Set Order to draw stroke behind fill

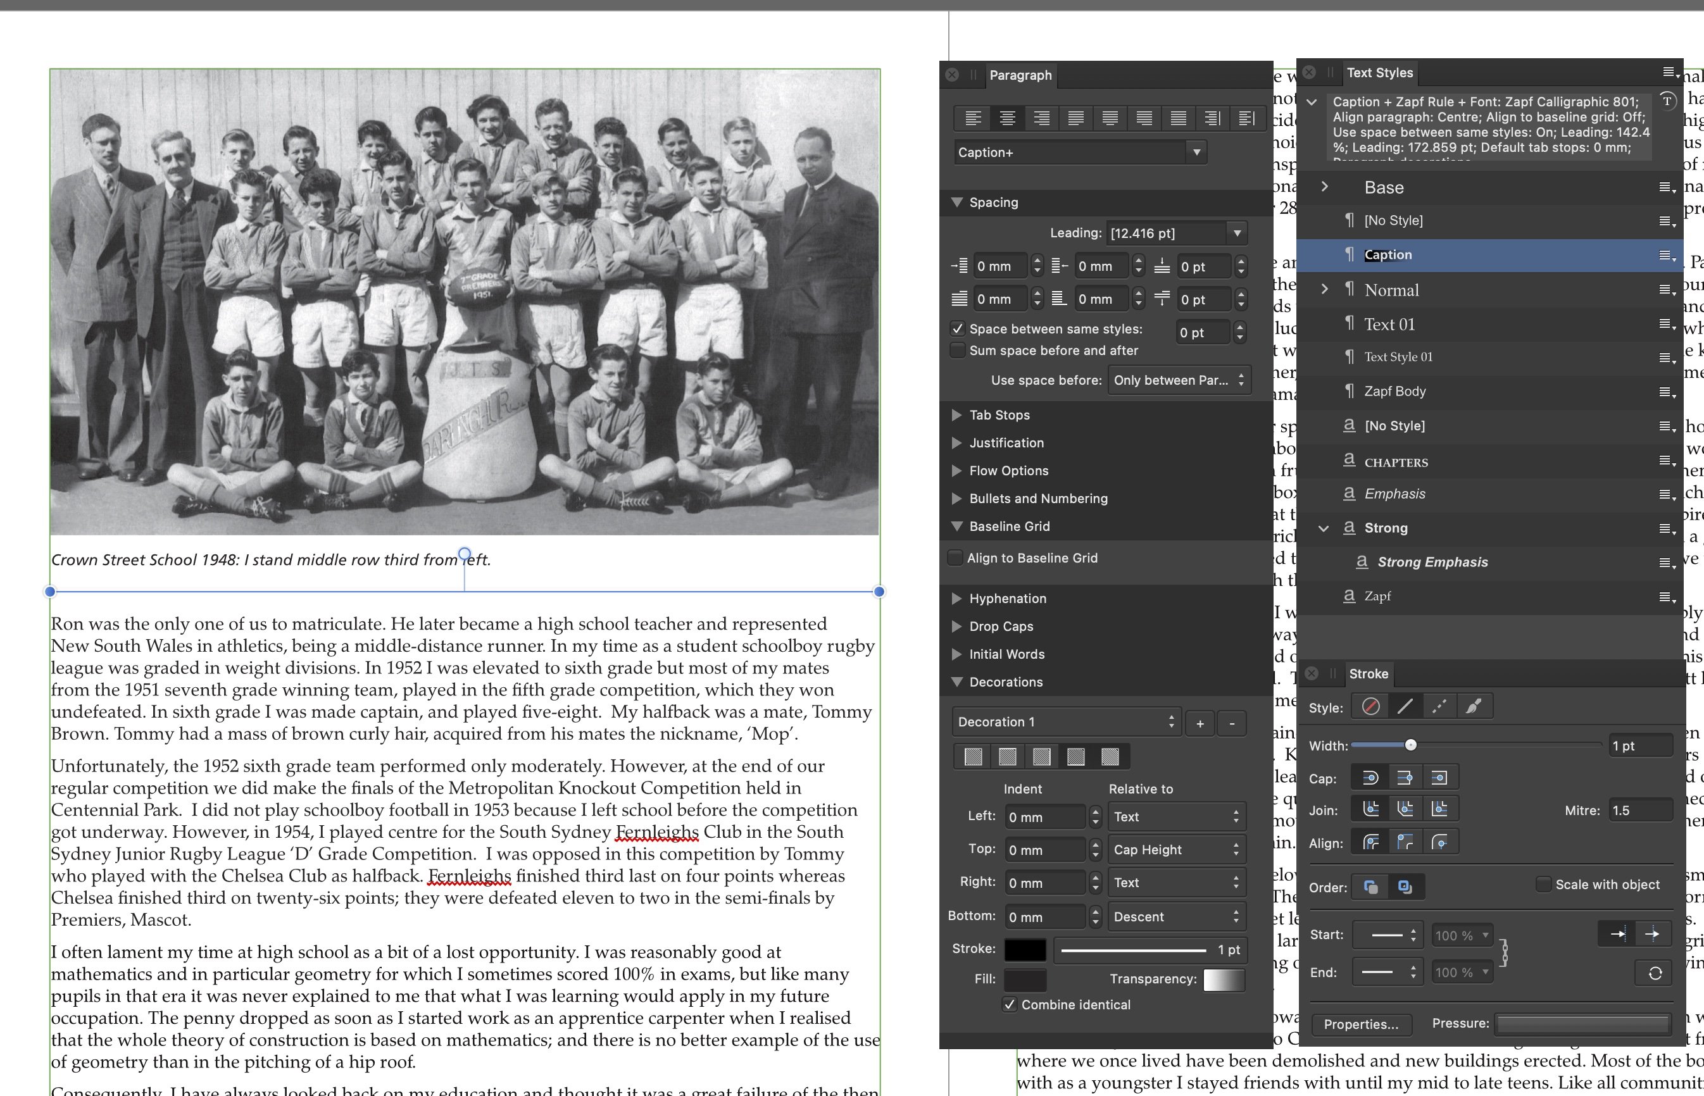[1370, 887]
